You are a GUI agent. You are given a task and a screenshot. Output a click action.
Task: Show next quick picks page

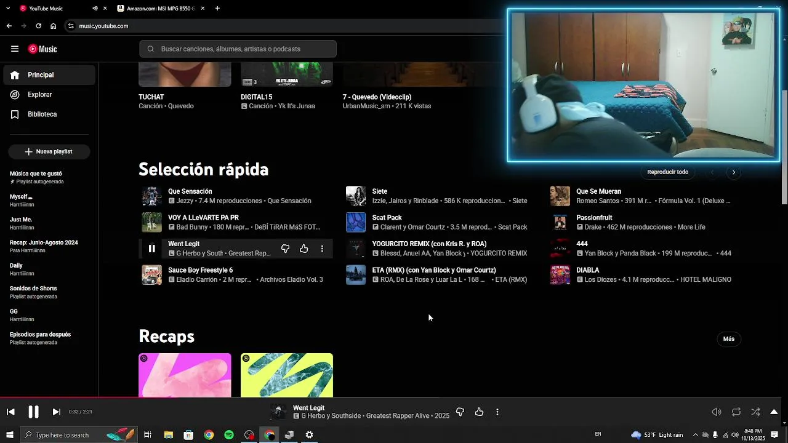coord(733,172)
